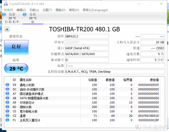Click the status icon for row C2 温度

[7, 116]
